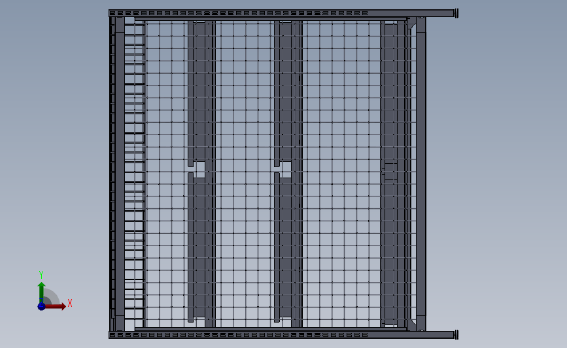Select the left outer frame post
This screenshot has height=348, width=567.
click(120, 174)
